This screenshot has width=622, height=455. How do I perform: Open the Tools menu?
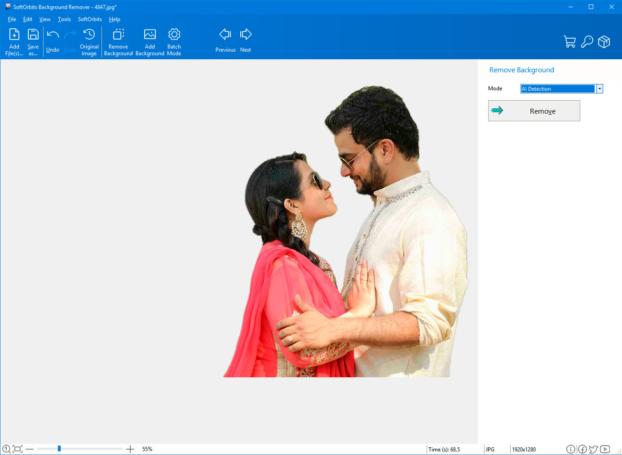(x=64, y=19)
